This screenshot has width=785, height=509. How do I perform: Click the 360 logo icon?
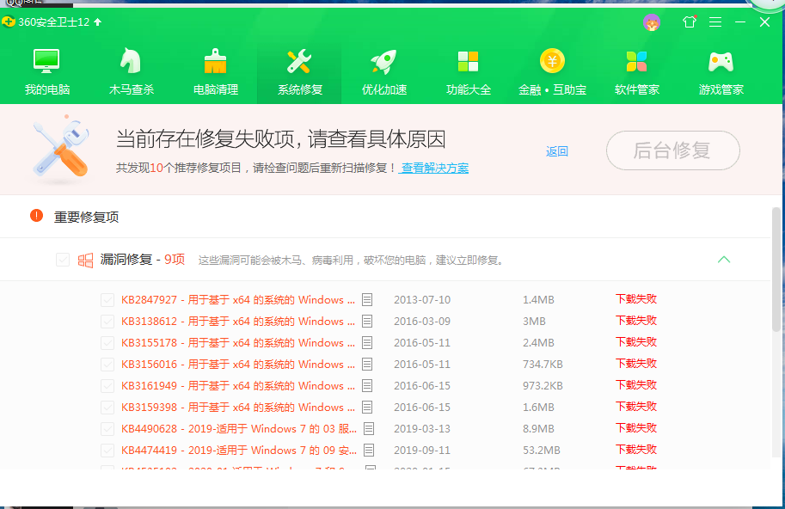pyautogui.click(x=9, y=22)
